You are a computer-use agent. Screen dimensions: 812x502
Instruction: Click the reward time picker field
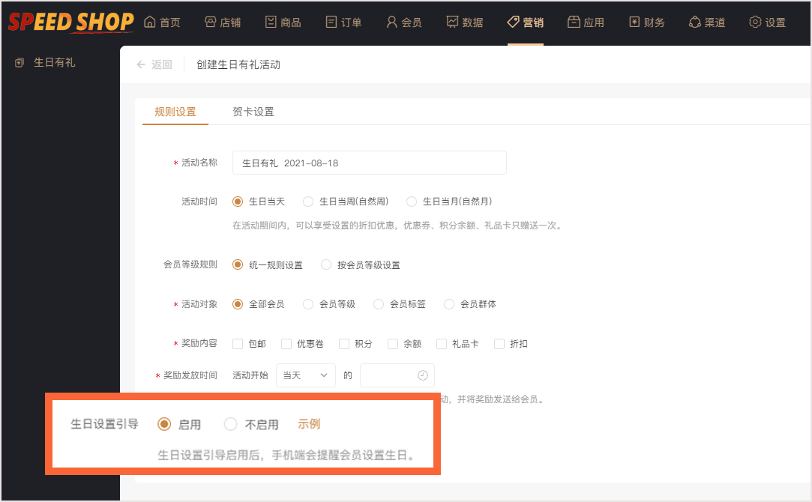click(x=397, y=375)
